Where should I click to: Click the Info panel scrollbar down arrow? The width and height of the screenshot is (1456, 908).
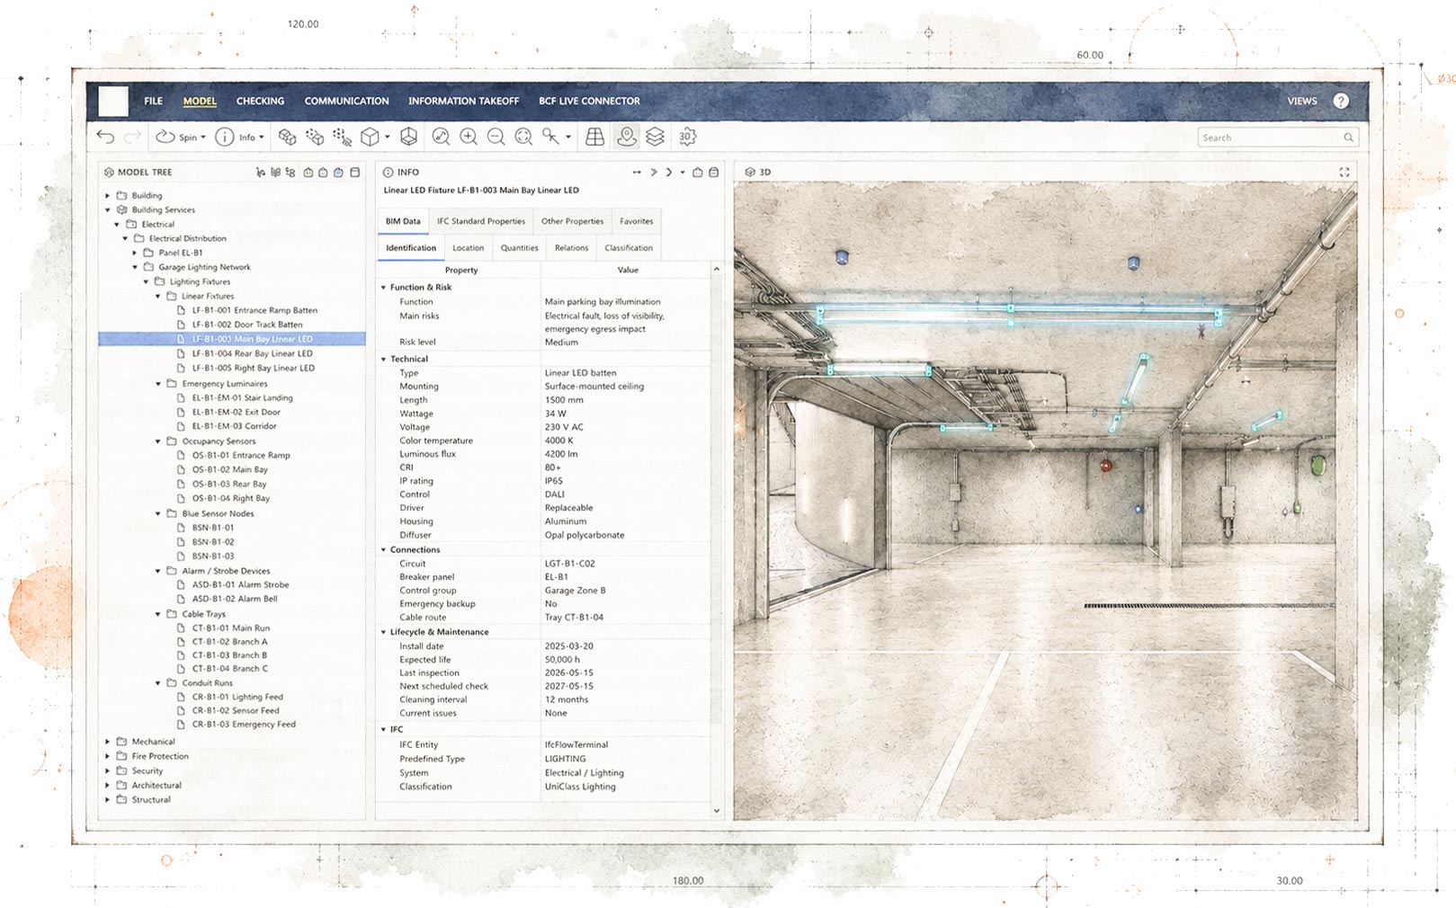click(717, 810)
